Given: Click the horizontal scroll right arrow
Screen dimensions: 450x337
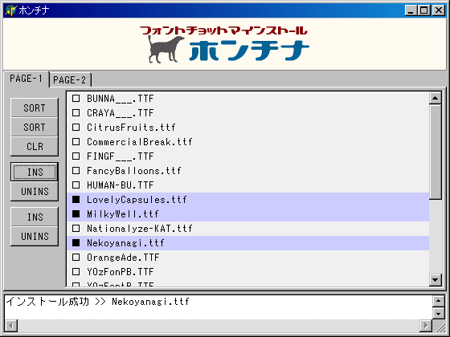Looking at the screenshot, I should [x=426, y=326].
